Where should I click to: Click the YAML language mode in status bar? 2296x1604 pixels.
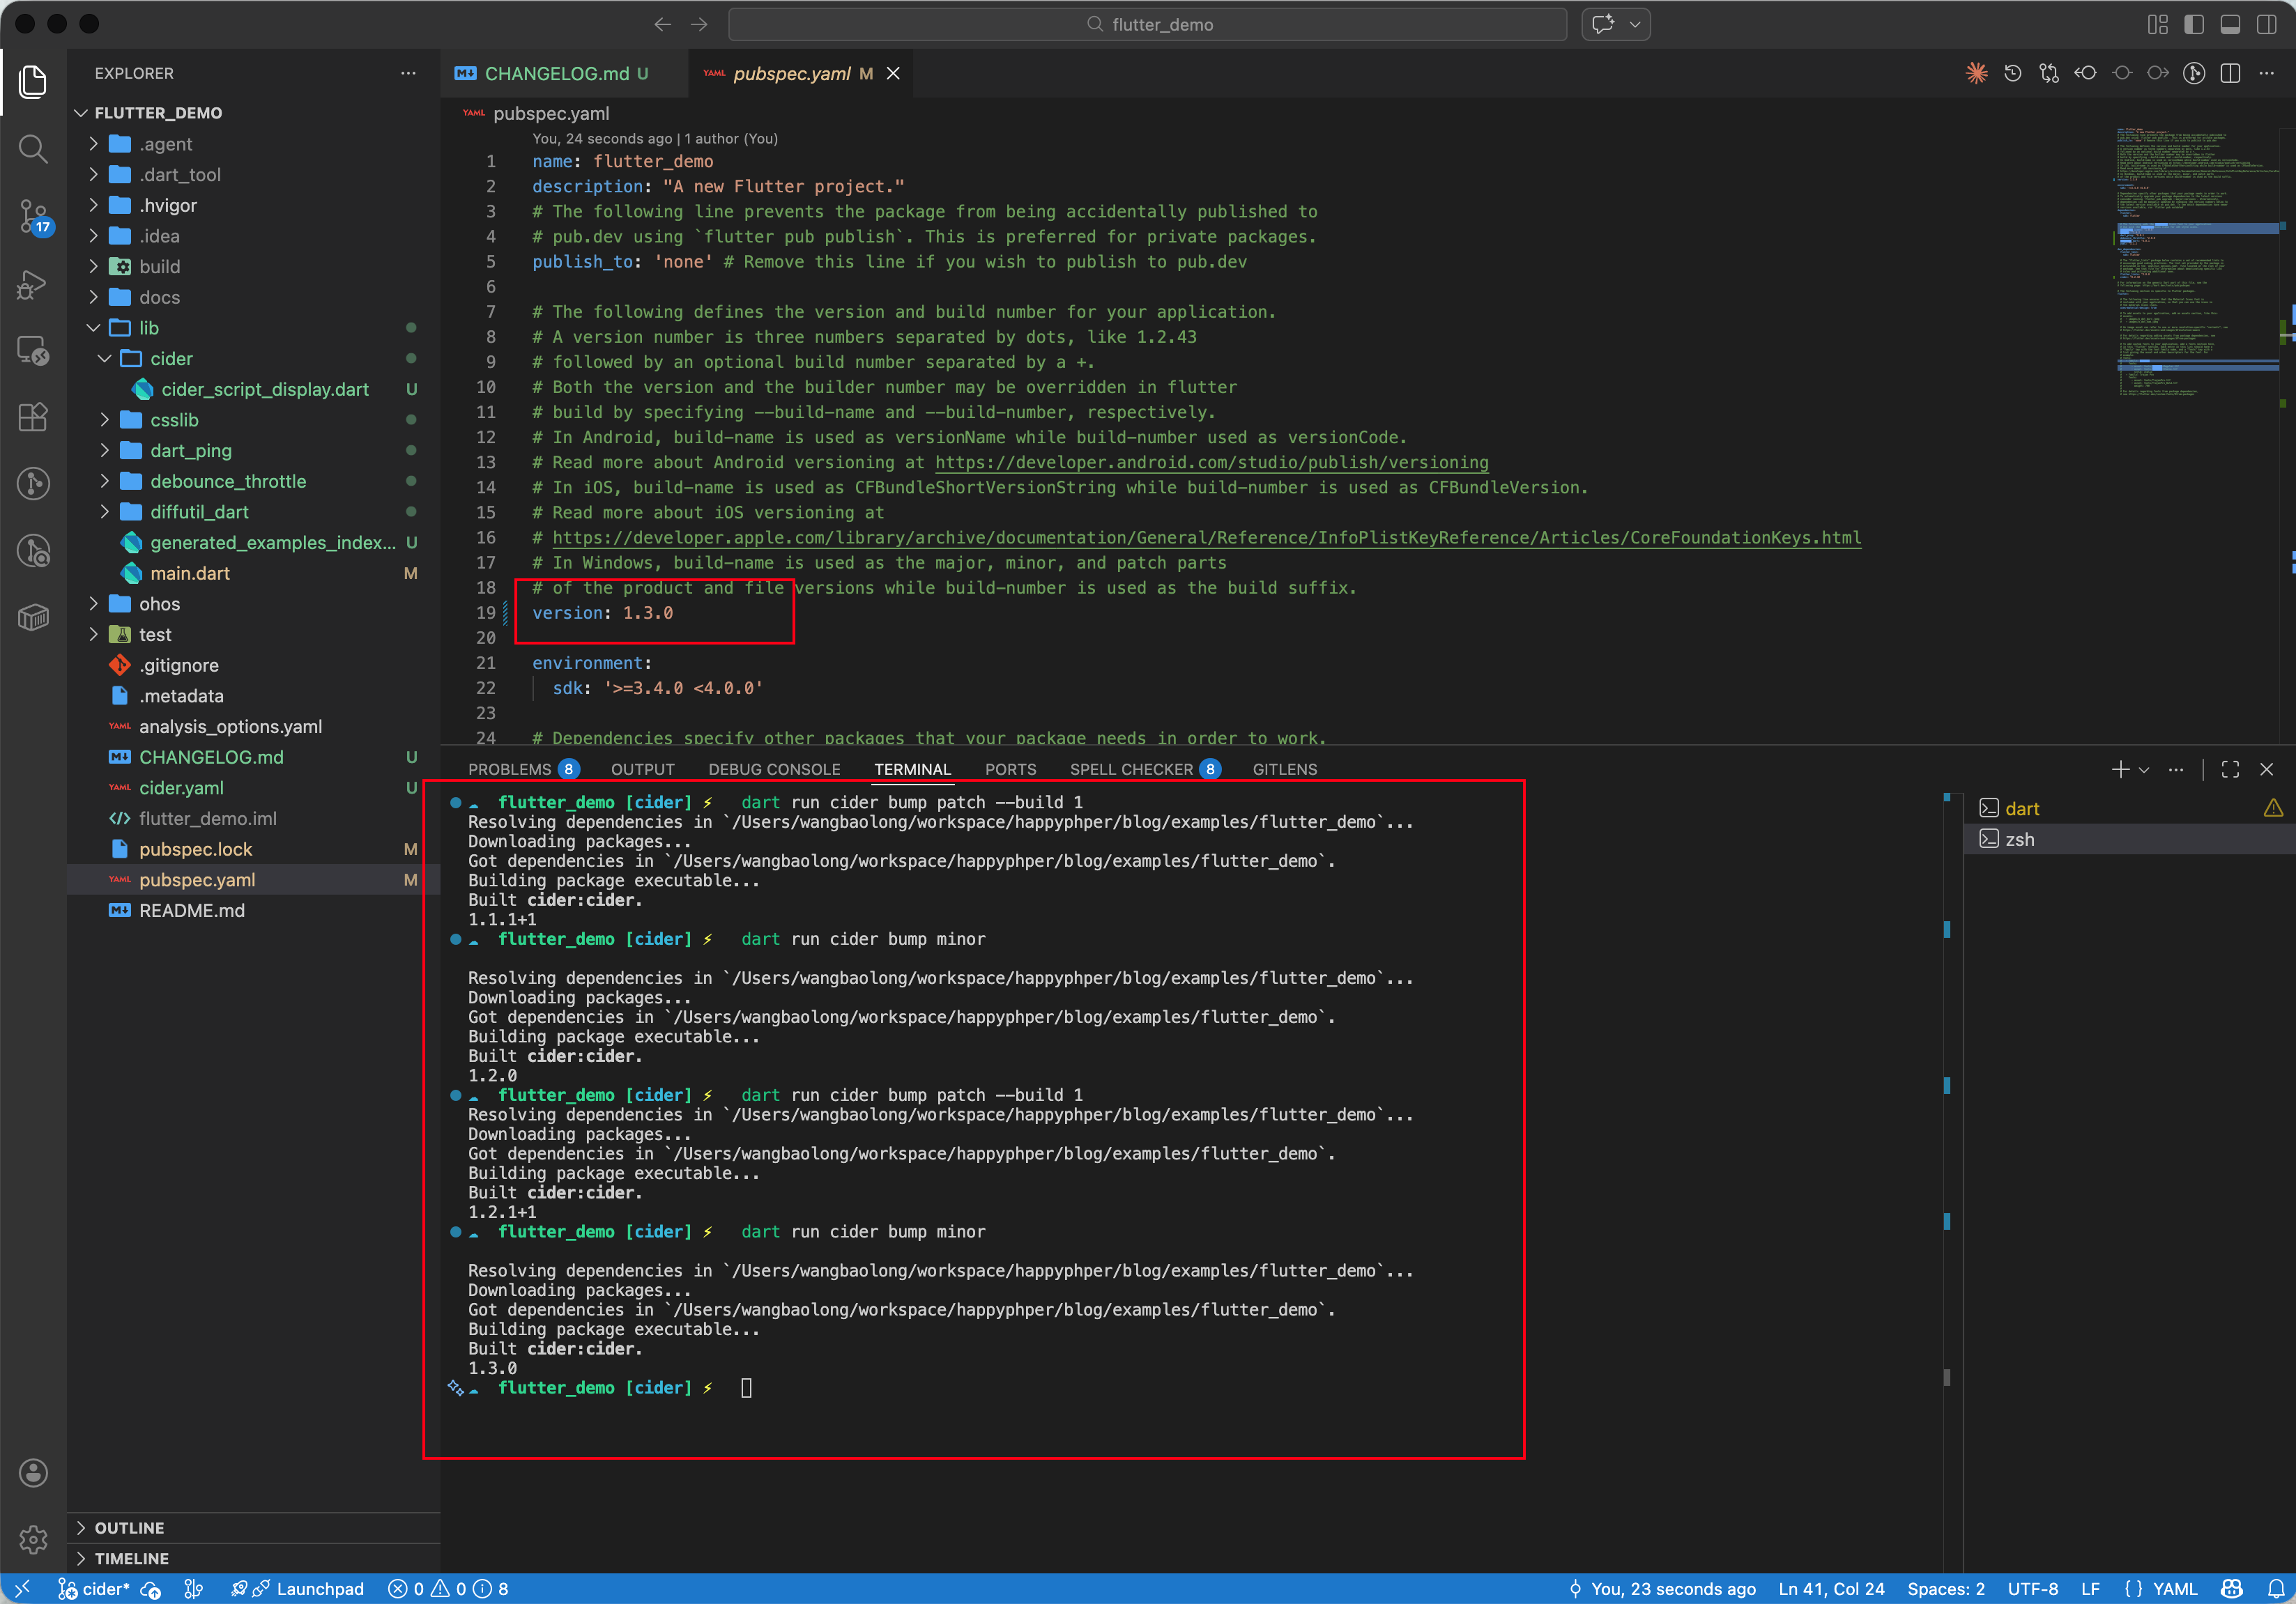[x=2174, y=1589]
